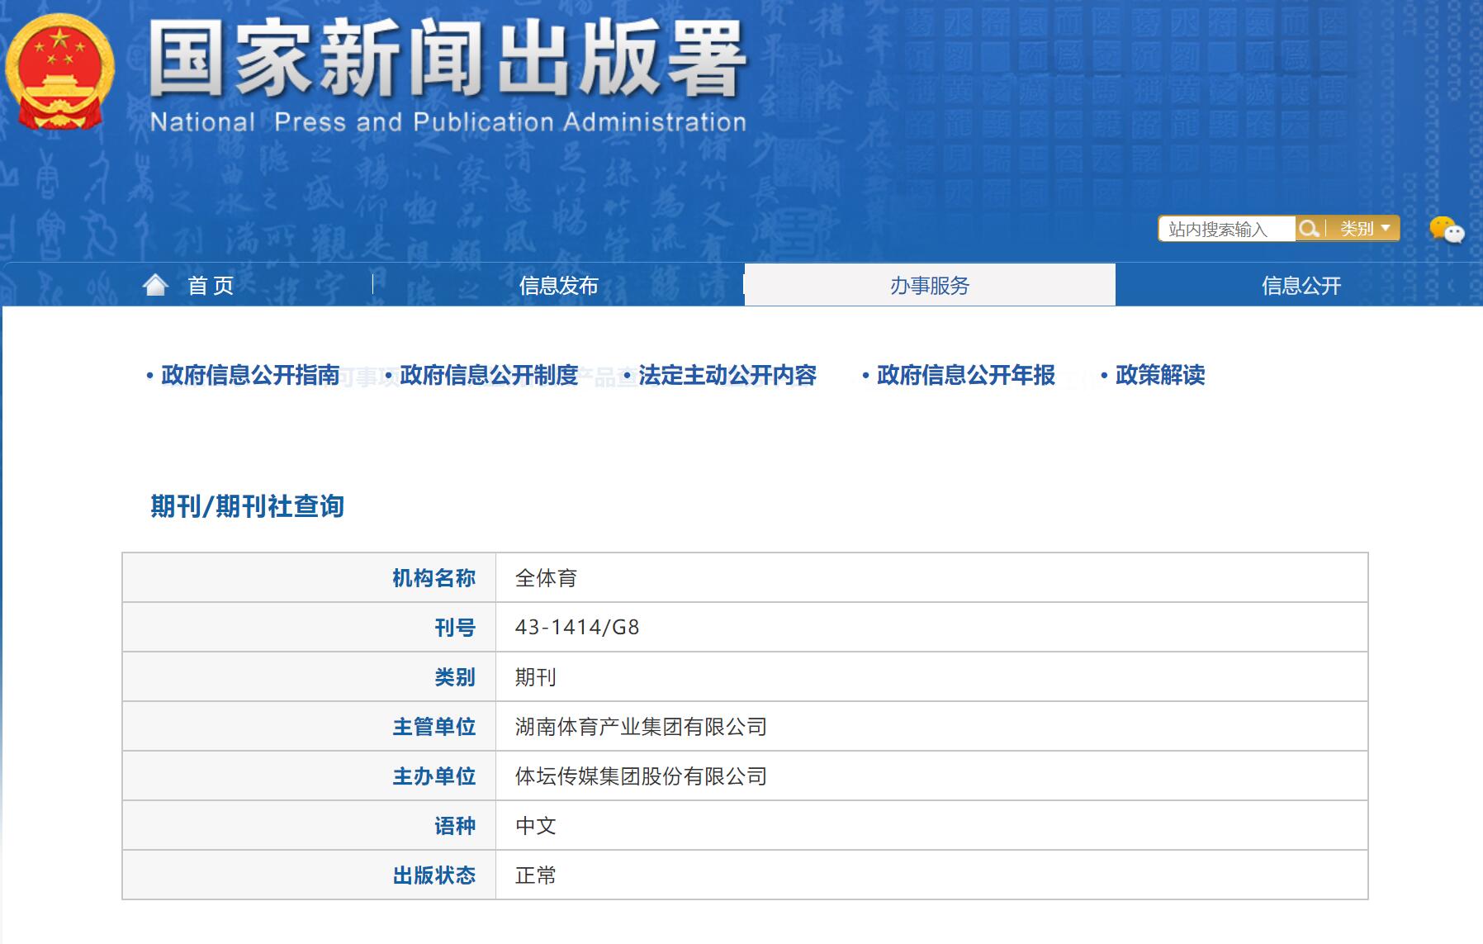Image resolution: width=1483 pixels, height=944 pixels.
Task: Switch to the 信息公开 tab
Action: [x=1302, y=285]
